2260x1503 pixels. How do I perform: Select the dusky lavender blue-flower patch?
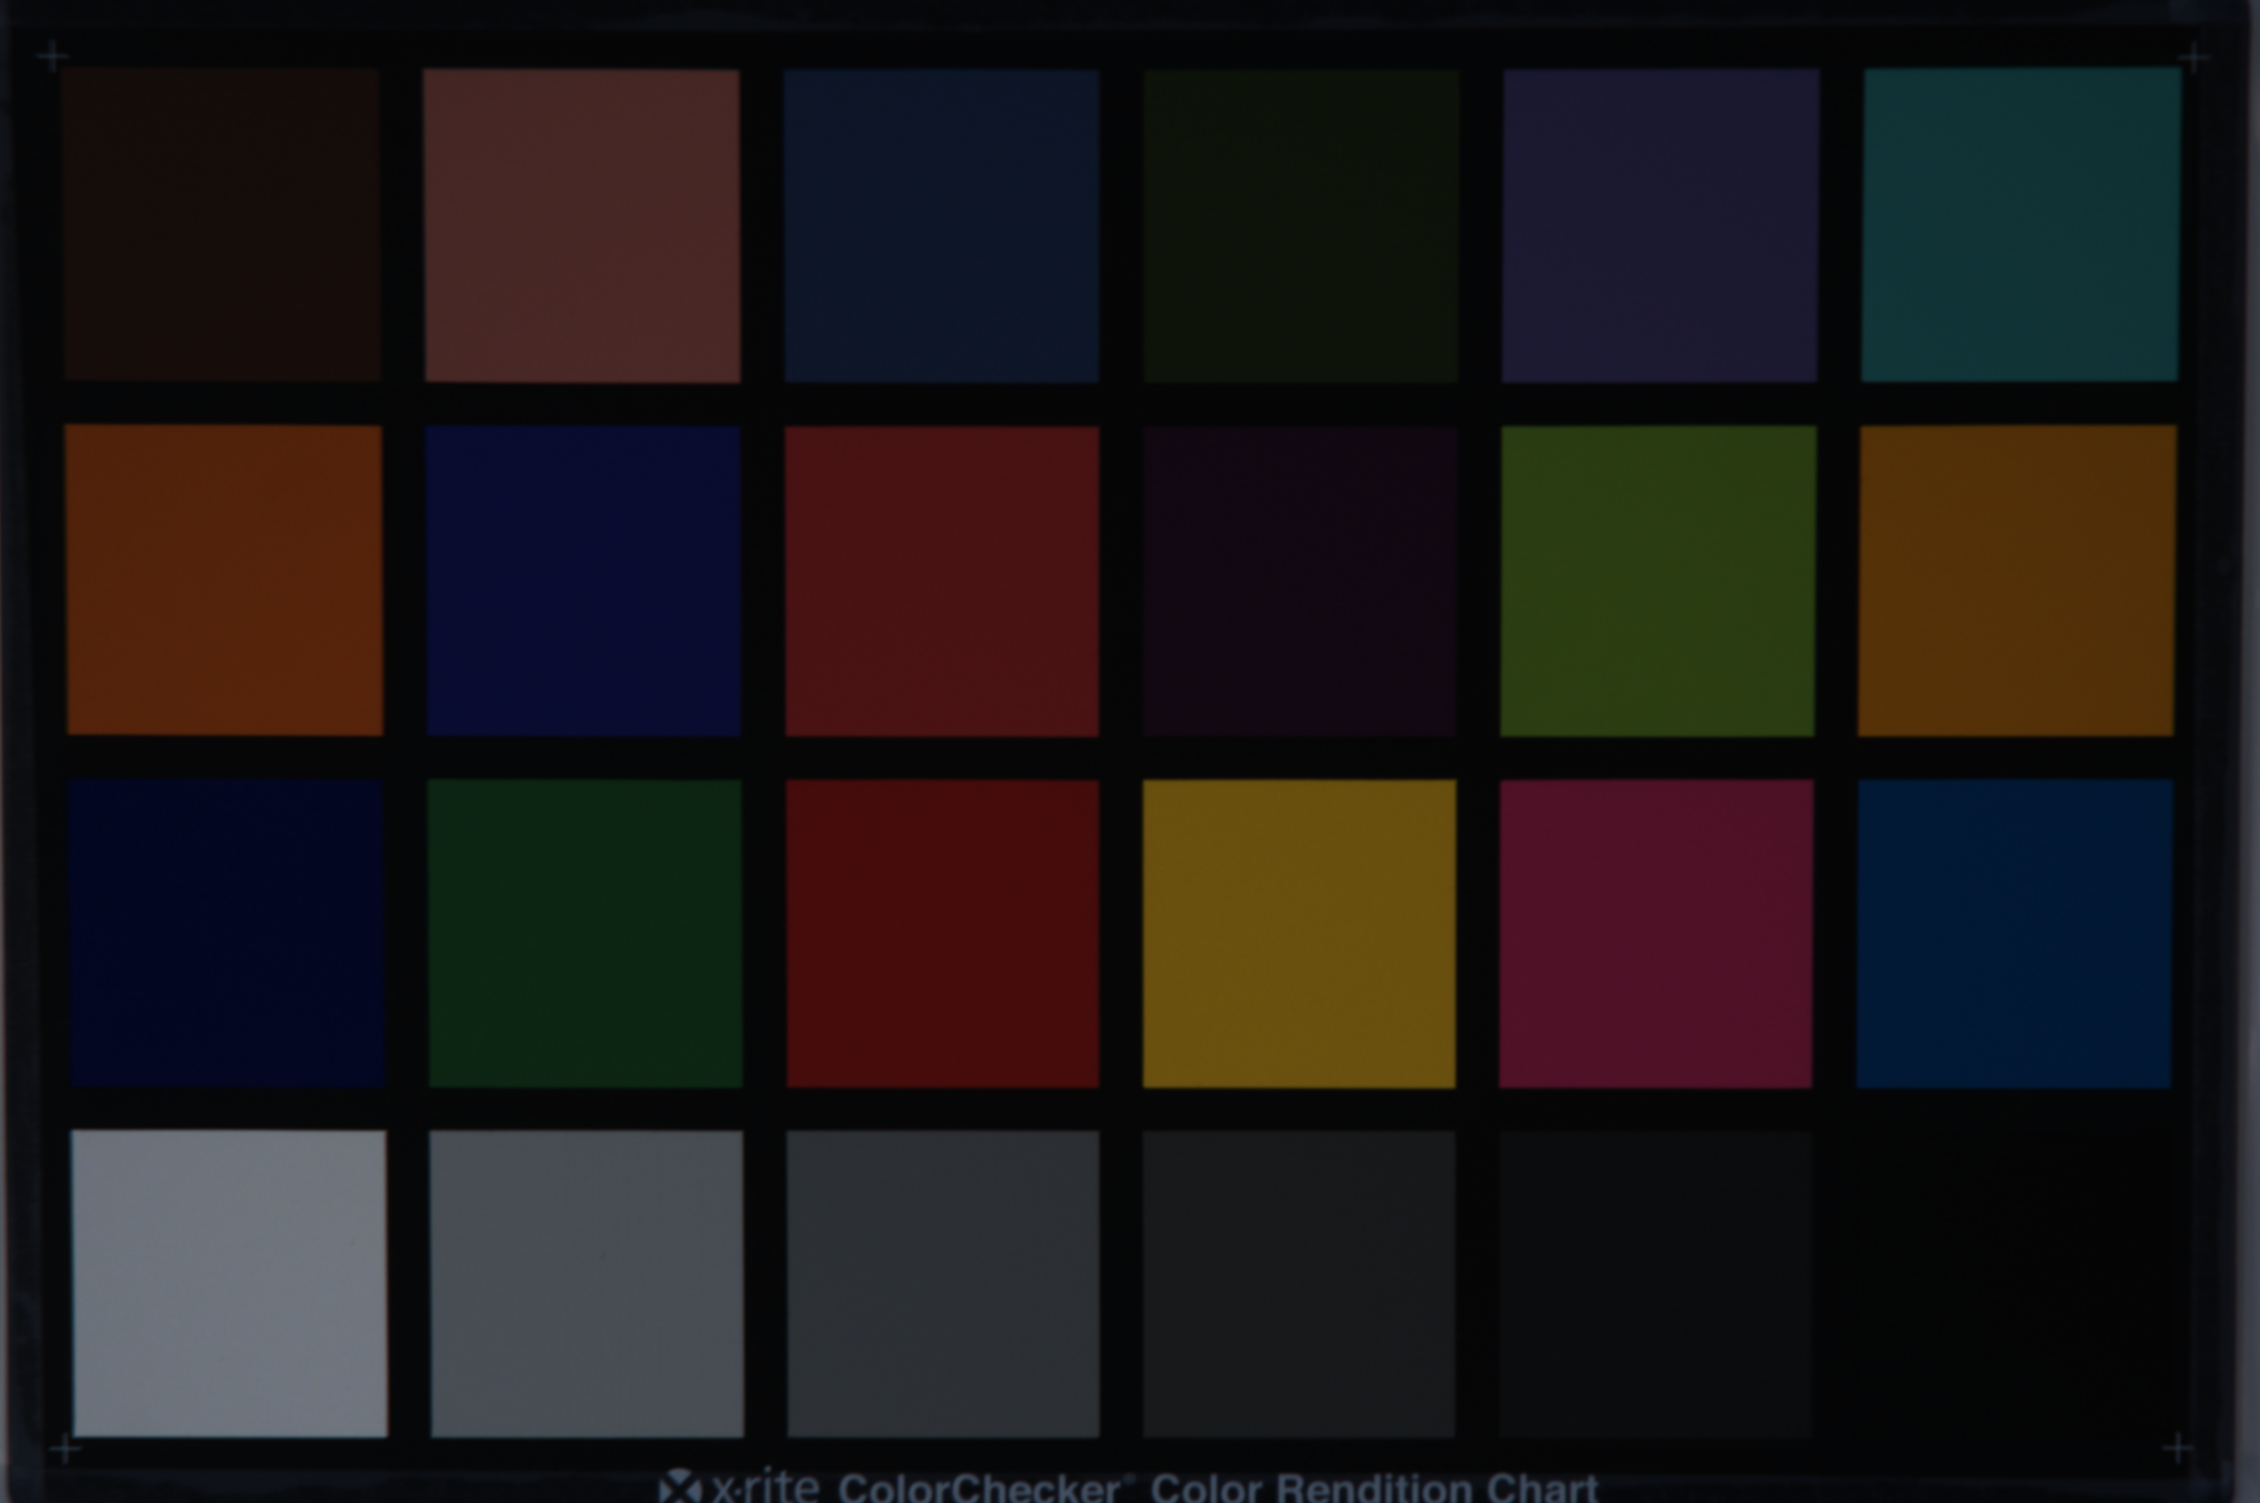pos(1660,224)
